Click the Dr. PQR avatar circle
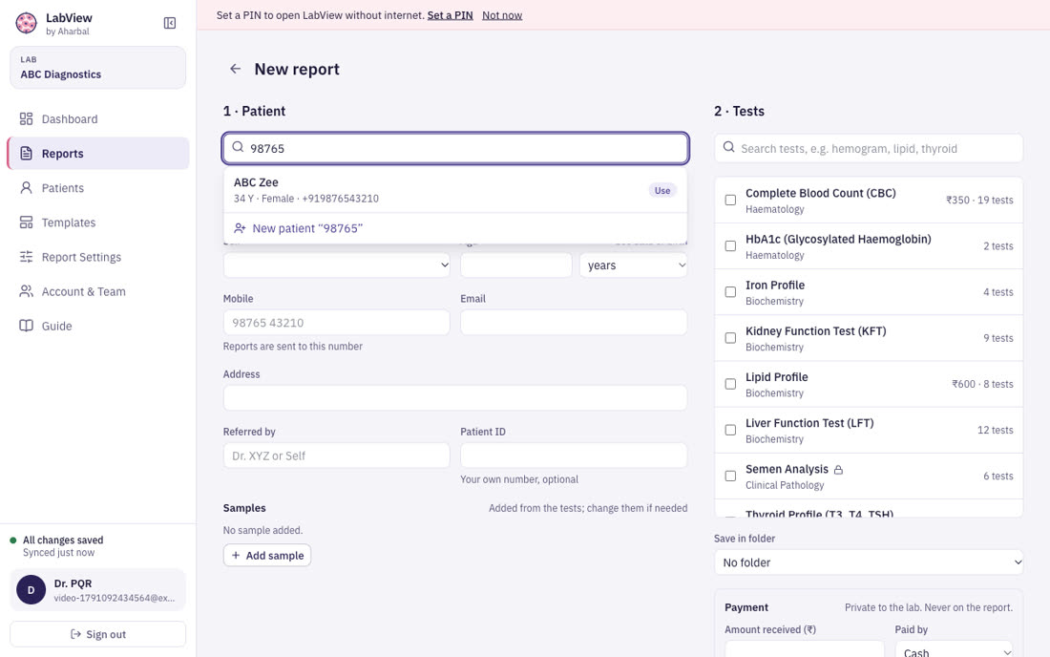 pyautogui.click(x=31, y=590)
